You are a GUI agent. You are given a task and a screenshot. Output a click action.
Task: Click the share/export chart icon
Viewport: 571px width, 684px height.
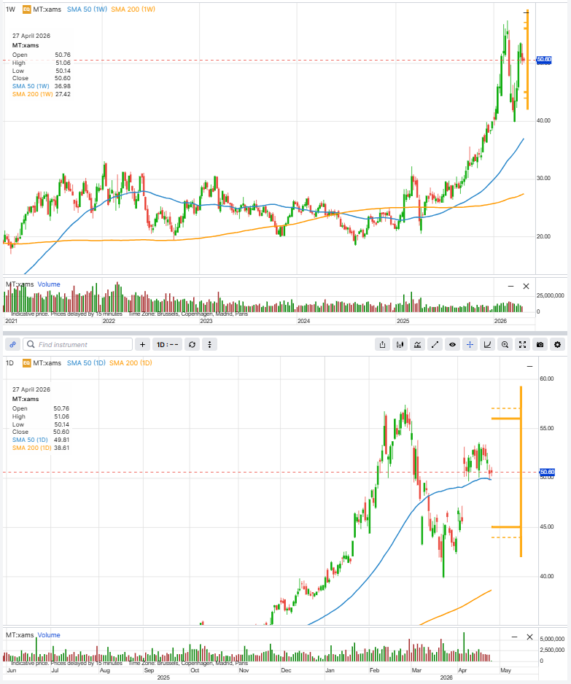point(382,344)
